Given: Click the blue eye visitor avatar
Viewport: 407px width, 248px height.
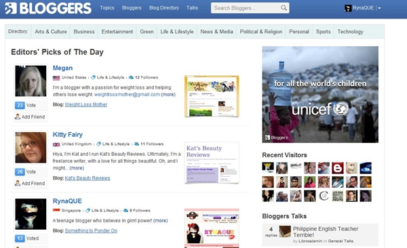Looking at the screenshot, I should click(366, 168).
